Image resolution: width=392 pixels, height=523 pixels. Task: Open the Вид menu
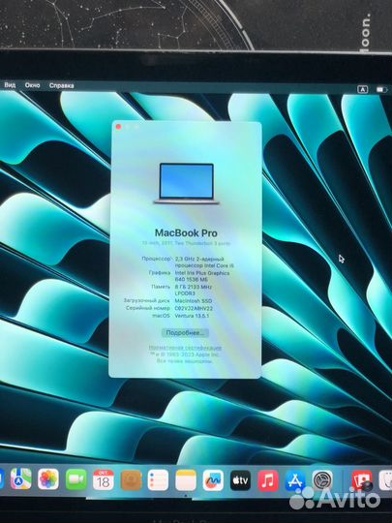point(10,85)
